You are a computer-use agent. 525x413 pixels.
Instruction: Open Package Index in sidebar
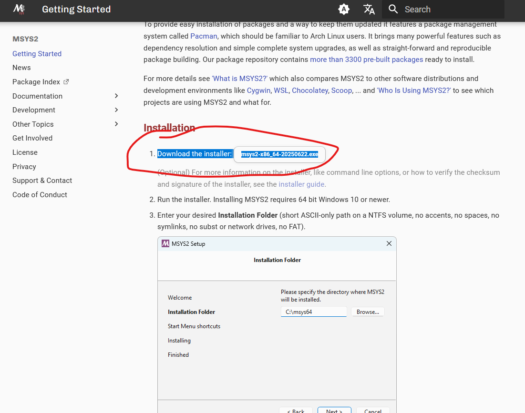point(36,82)
